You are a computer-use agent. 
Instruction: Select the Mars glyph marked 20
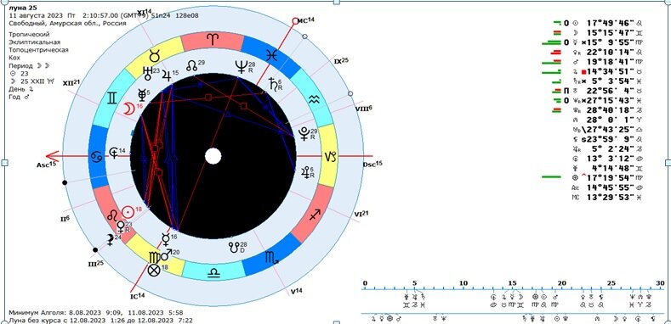pyautogui.click(x=166, y=254)
